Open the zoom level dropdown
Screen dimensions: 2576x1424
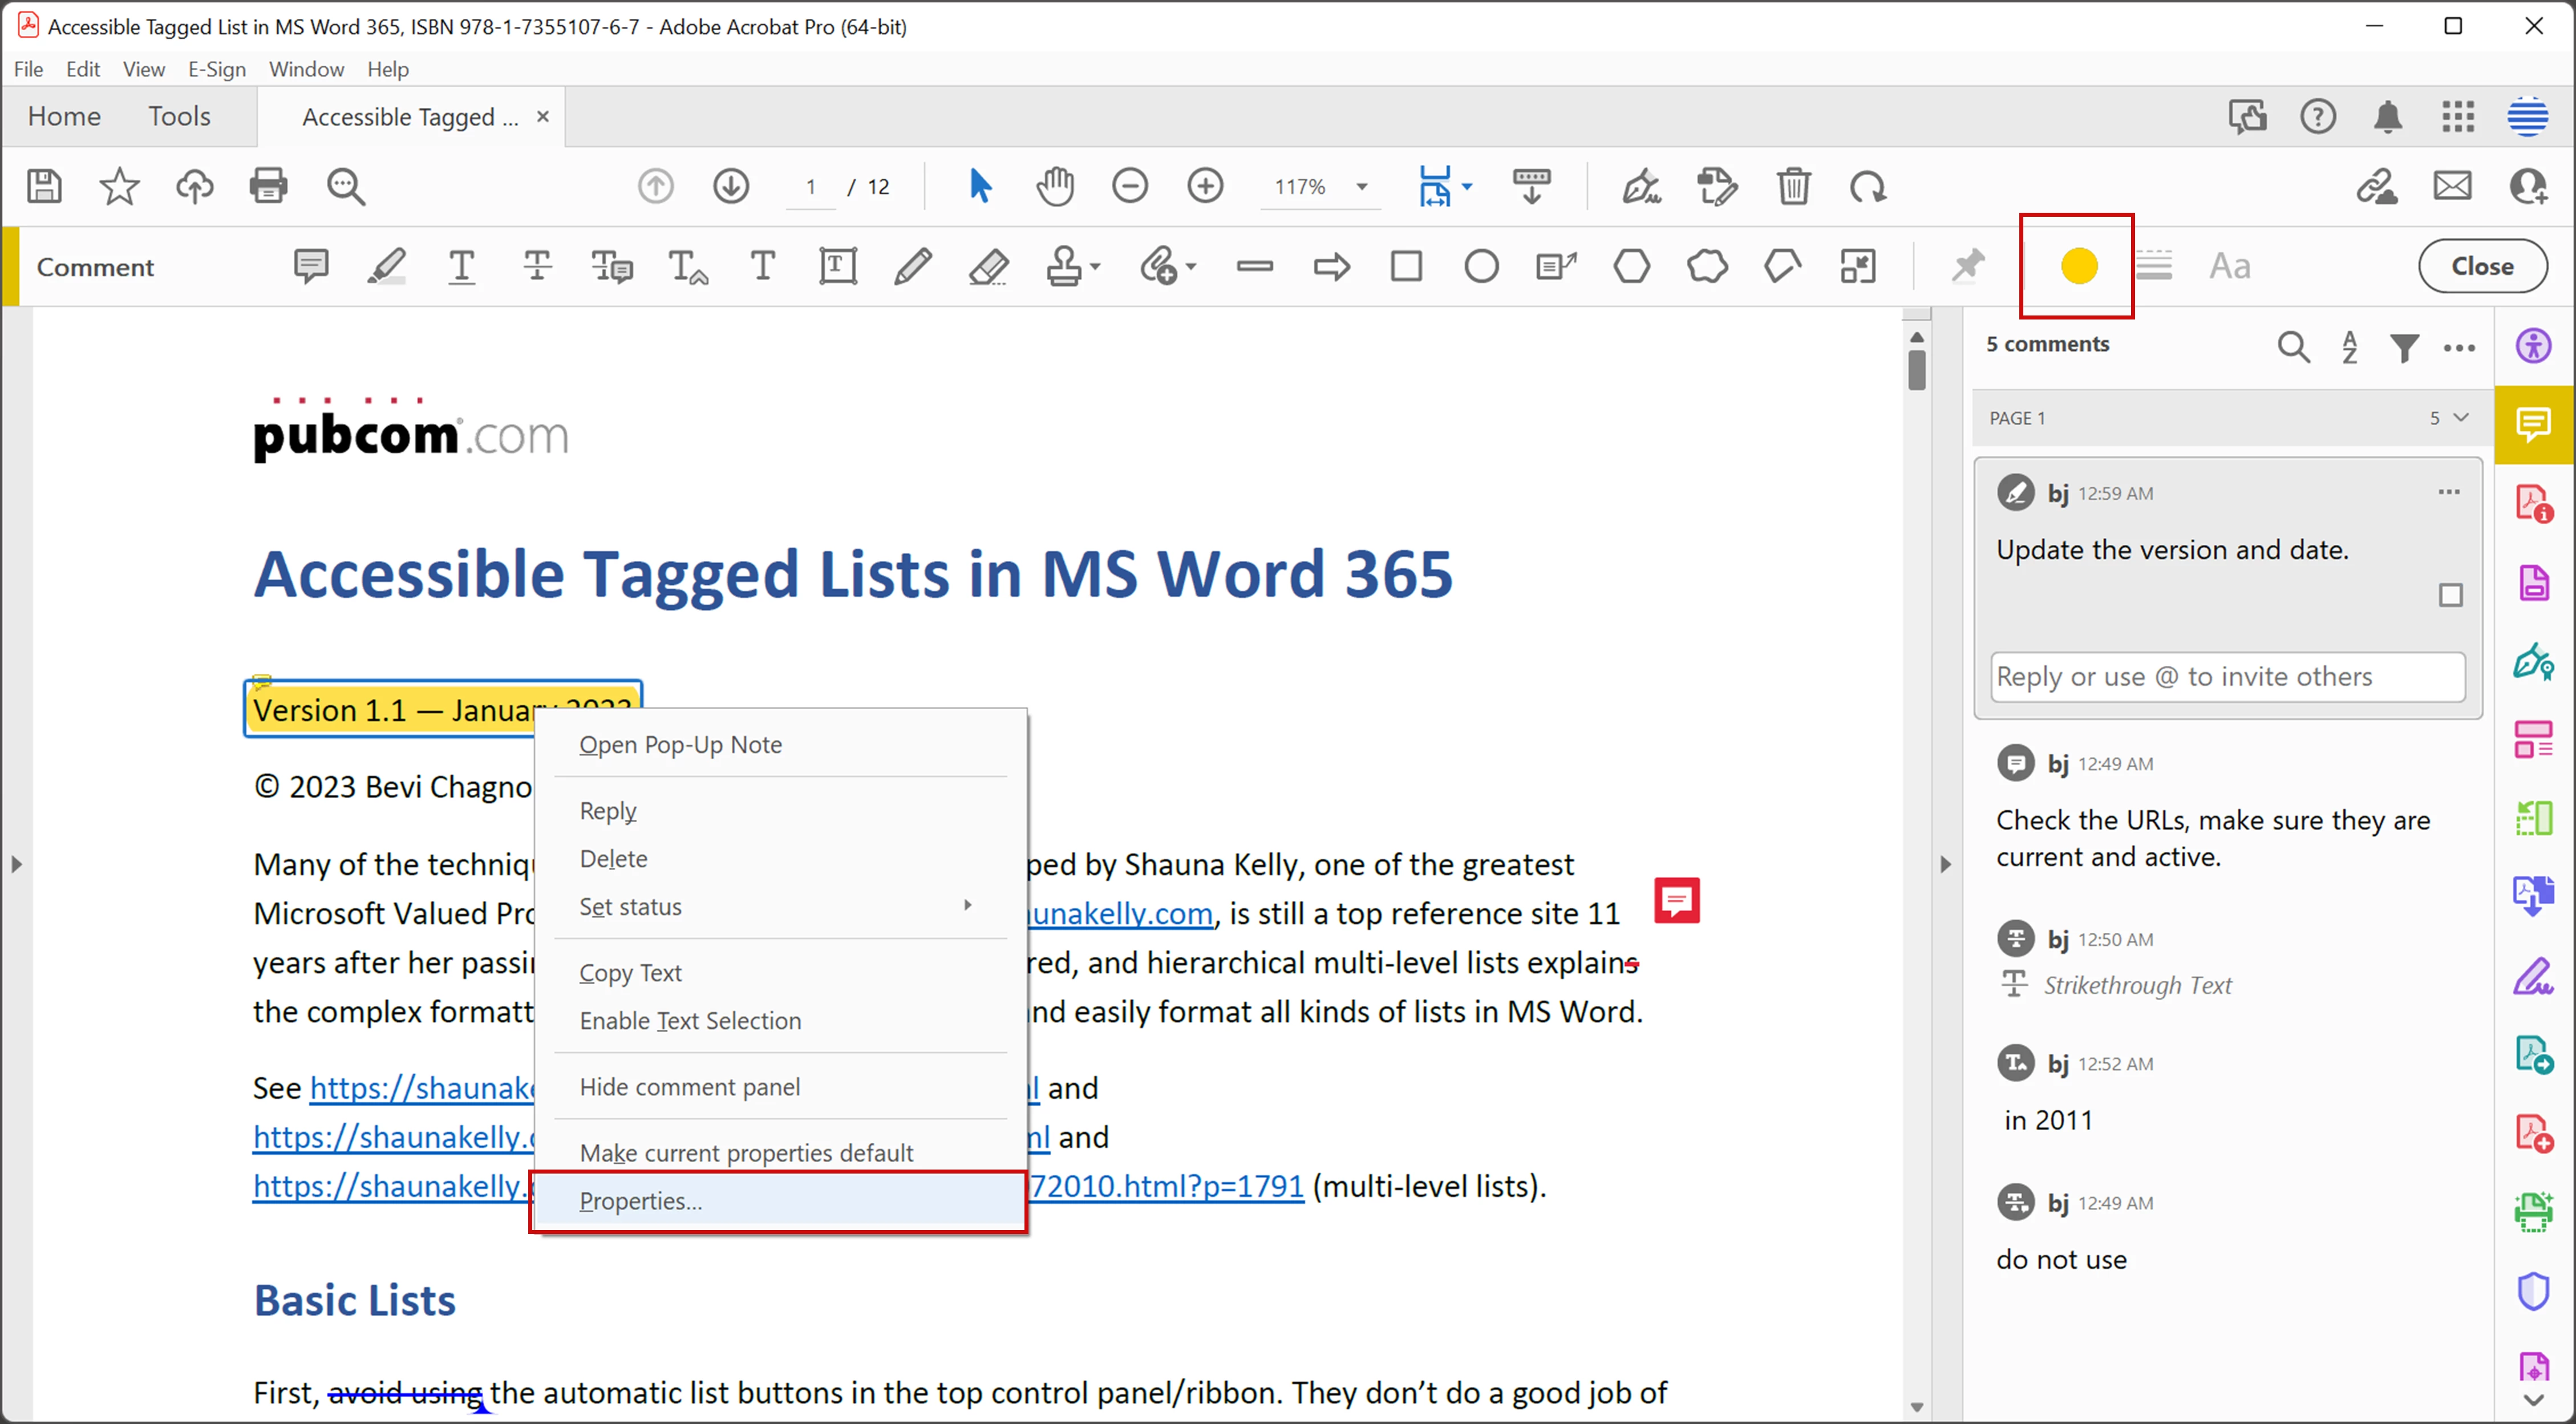pos(1361,187)
